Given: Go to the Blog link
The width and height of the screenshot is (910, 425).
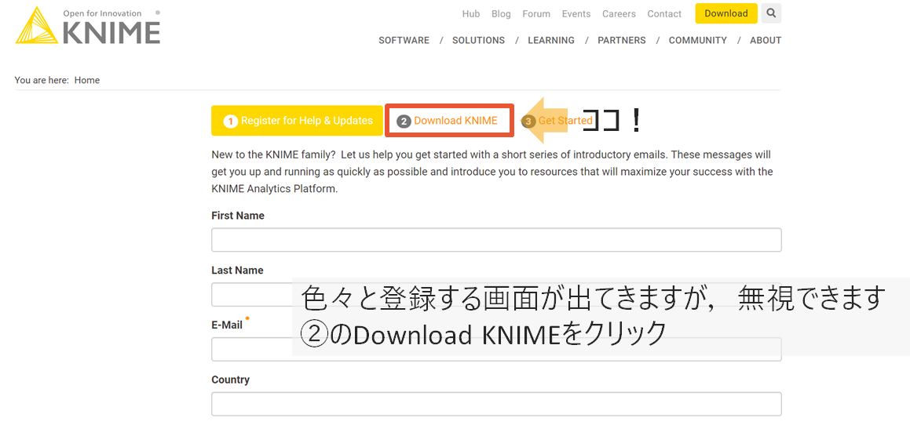Looking at the screenshot, I should click(501, 14).
